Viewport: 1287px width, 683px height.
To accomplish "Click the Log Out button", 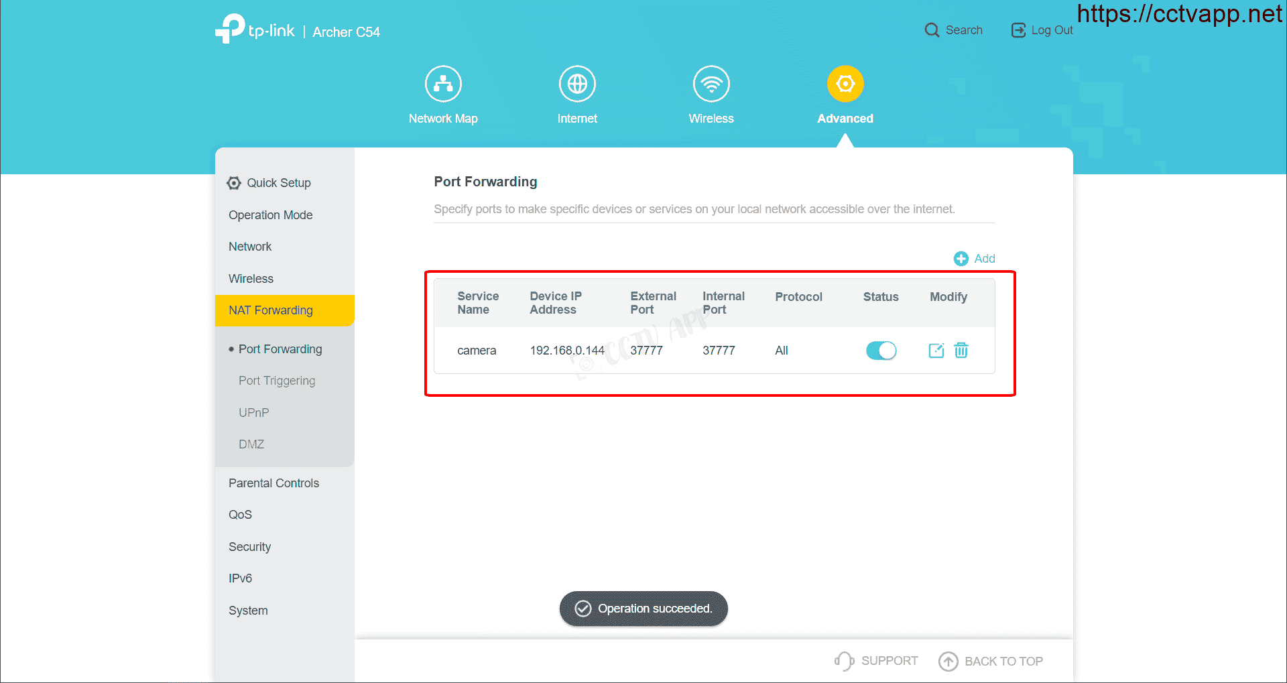I will (1042, 30).
